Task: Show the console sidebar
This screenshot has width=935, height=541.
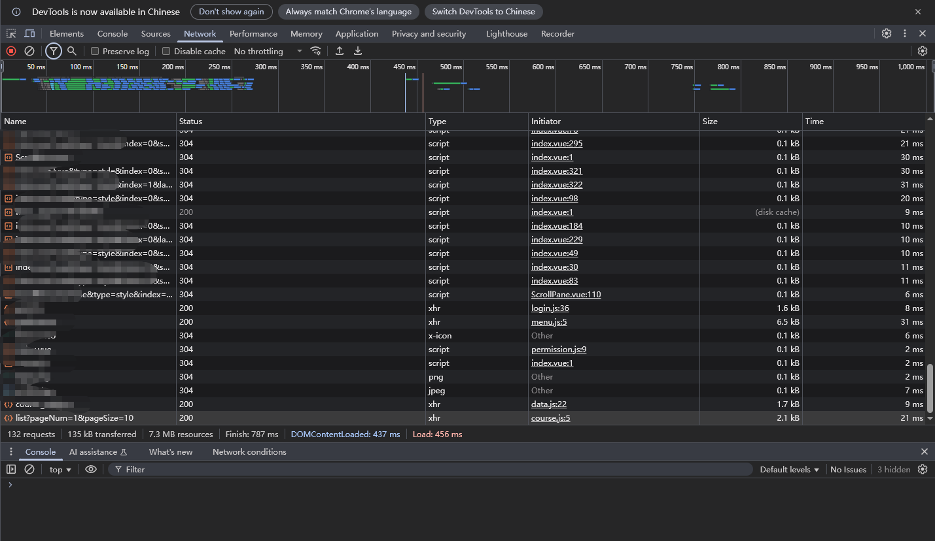Action: [x=11, y=469]
